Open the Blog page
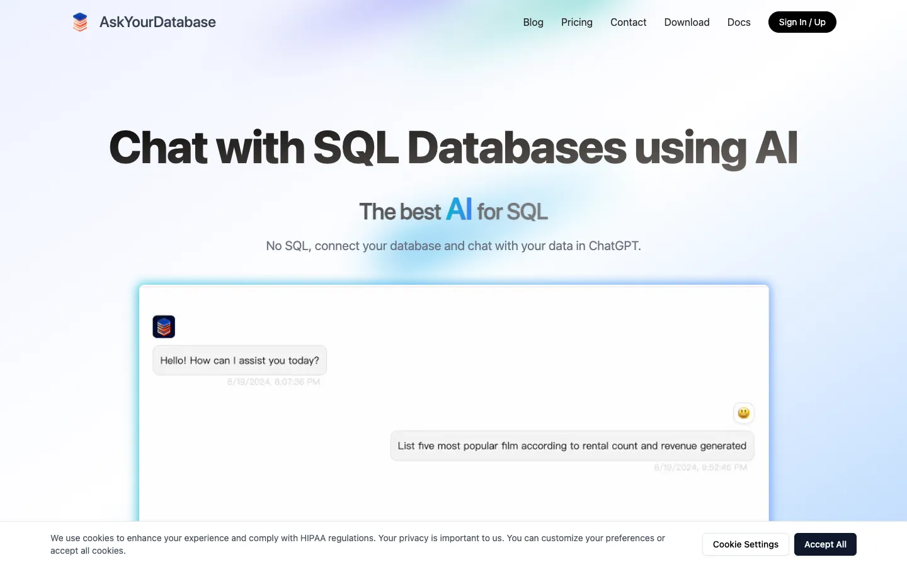Image resolution: width=907 pixels, height=567 pixels. 533,22
